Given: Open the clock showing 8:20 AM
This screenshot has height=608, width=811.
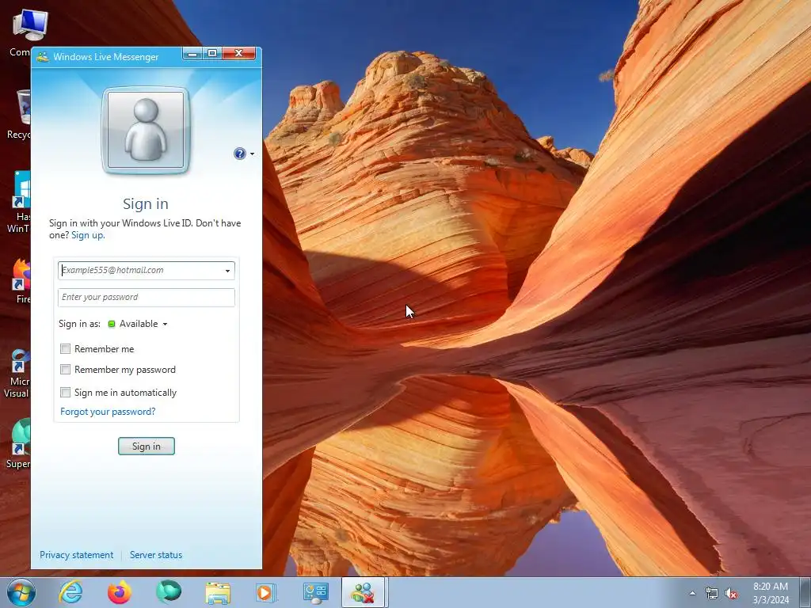Looking at the screenshot, I should pyautogui.click(x=771, y=593).
